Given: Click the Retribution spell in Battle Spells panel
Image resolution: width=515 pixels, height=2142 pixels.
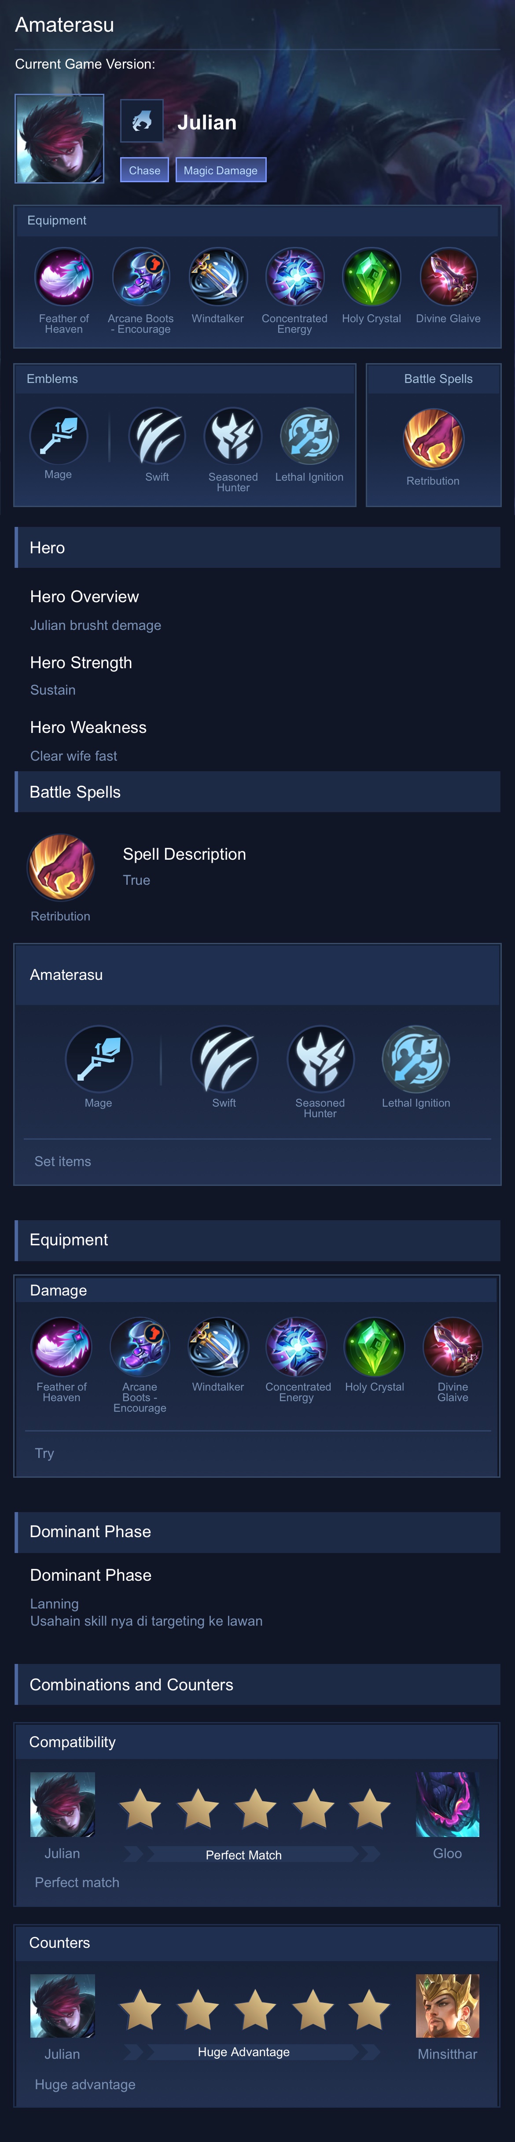Looking at the screenshot, I should click(x=433, y=438).
